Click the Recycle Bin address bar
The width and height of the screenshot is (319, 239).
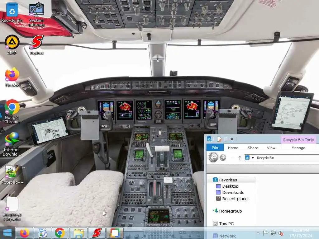(x=282, y=158)
